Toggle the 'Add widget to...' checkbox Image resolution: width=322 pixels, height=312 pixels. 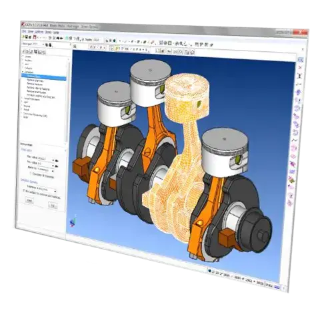pyautogui.click(x=24, y=190)
